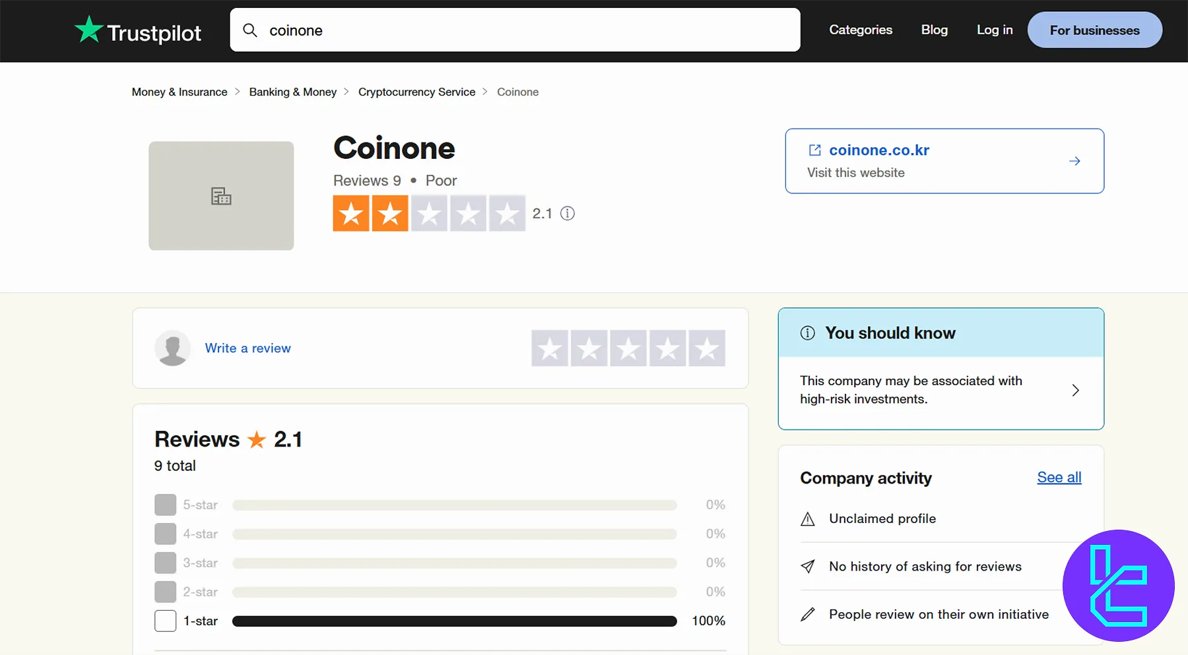Image resolution: width=1188 pixels, height=655 pixels.
Task: Go to Banking & Money breadcrumb
Action: 293,92
